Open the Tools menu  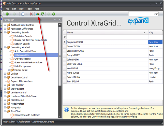tap(29, 9)
